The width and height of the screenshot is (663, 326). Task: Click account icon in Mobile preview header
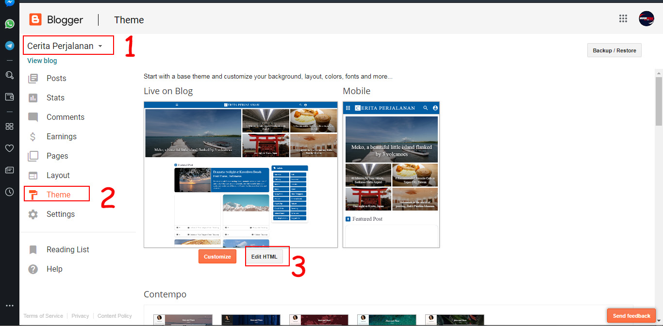coord(435,108)
